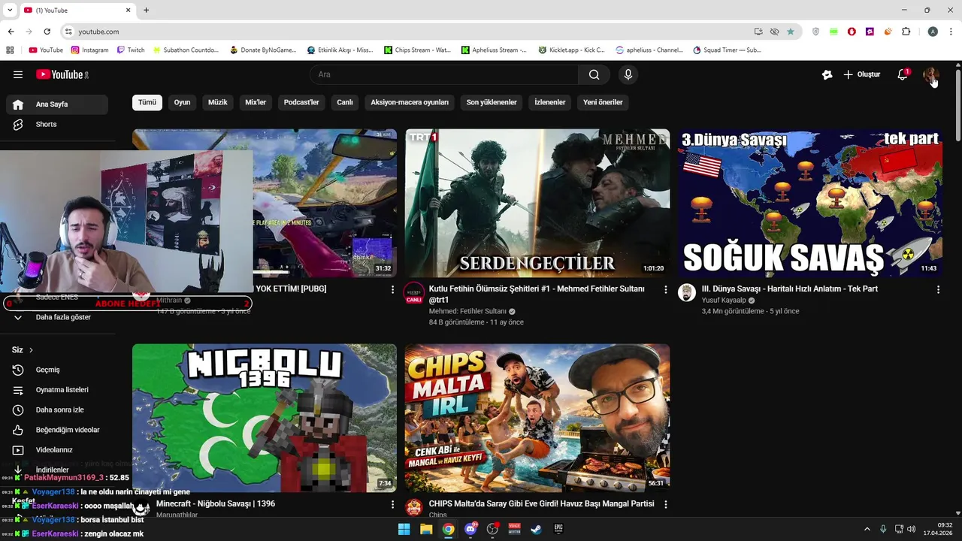
Task: Open the Twitch bookmark
Action: 131,50
